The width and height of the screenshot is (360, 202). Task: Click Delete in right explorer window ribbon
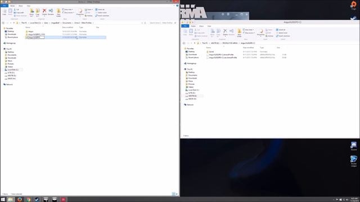point(225,33)
